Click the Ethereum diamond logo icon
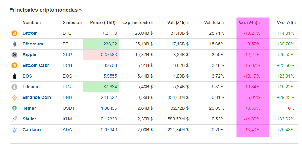Image resolution: width=302 pixels, height=146 pixels. (14, 44)
